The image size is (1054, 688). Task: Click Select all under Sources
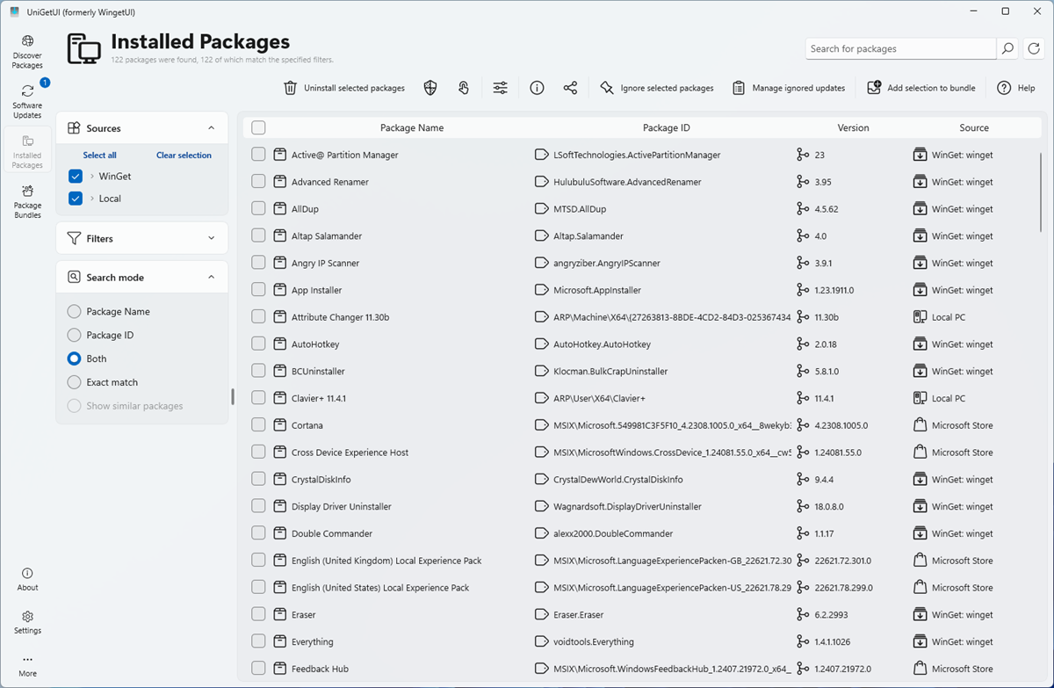click(100, 156)
